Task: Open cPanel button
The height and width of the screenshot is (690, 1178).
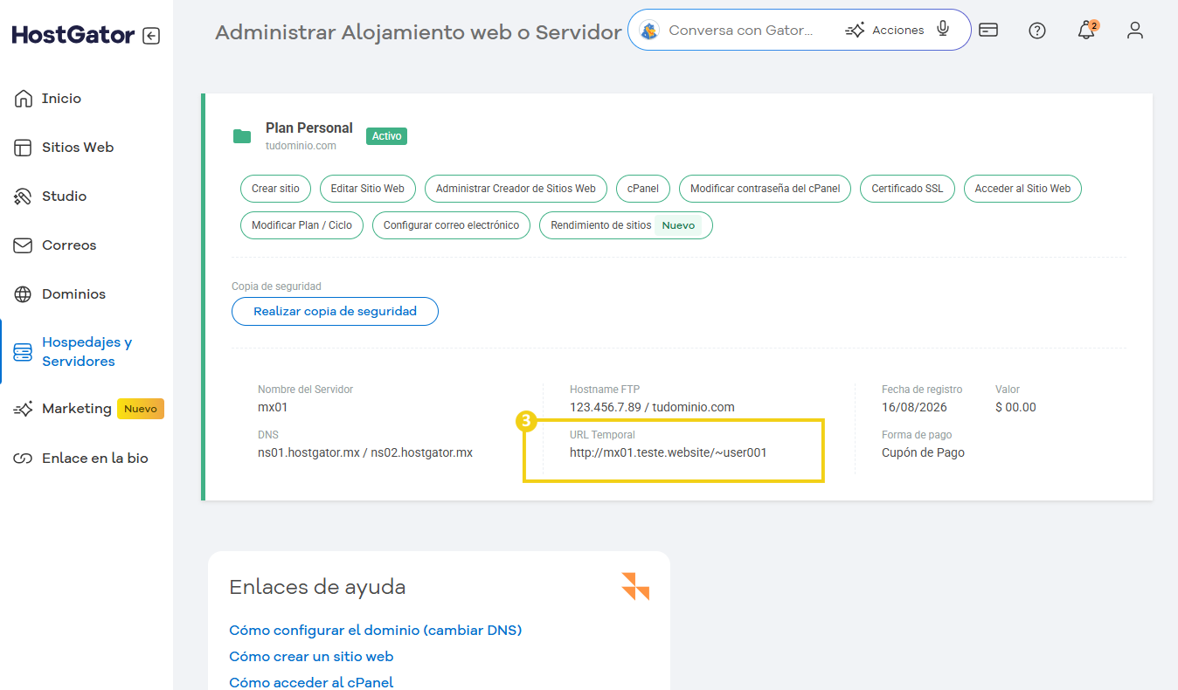Action: (x=642, y=189)
